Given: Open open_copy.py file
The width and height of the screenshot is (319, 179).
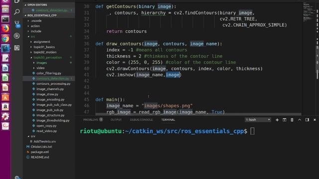Looking at the screenshot, I should (x=46, y=126).
